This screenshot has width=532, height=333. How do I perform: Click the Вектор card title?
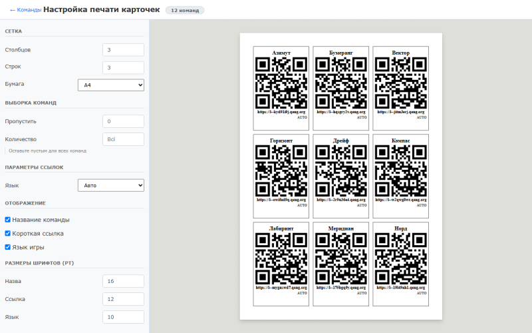click(401, 53)
